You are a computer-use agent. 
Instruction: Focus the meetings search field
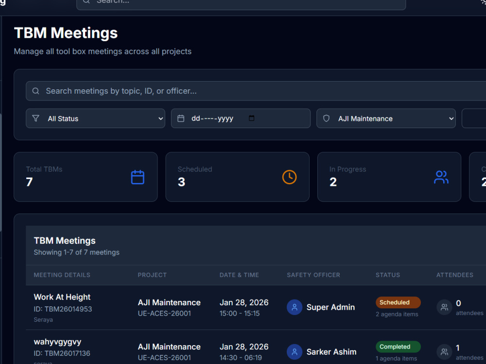256,91
